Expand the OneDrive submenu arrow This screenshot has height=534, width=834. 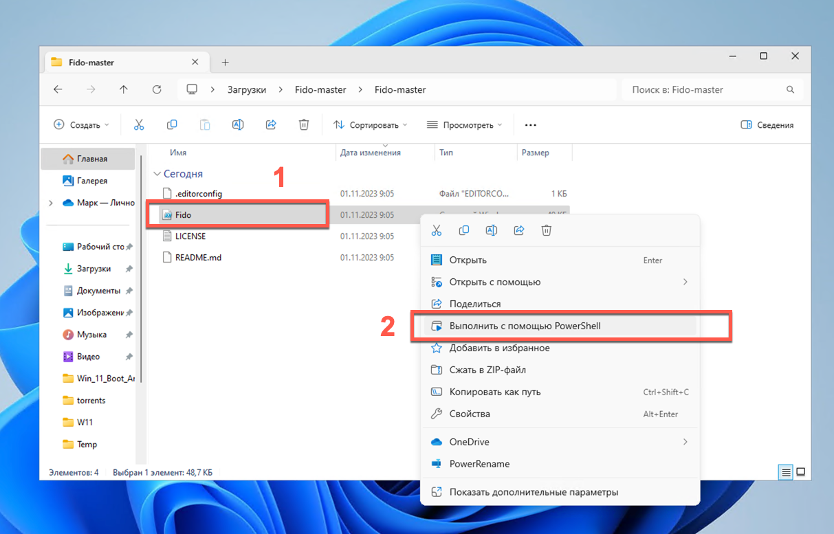coord(685,441)
